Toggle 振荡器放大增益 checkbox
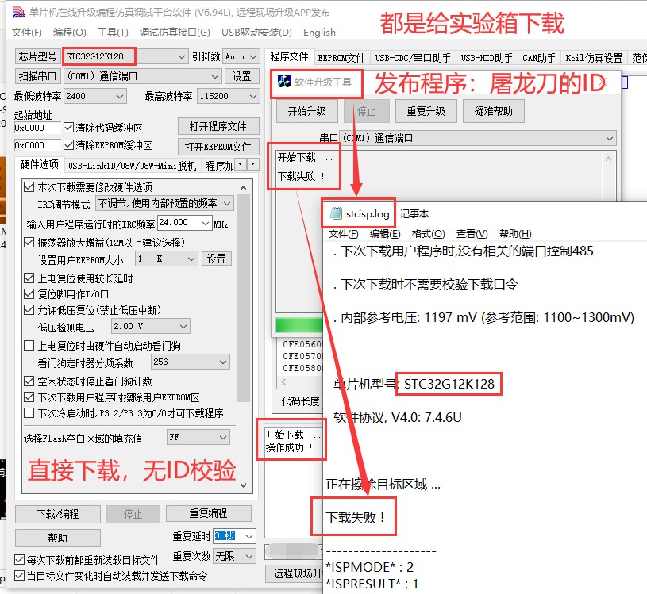Viewport: 647px width, 594px height. [x=29, y=242]
